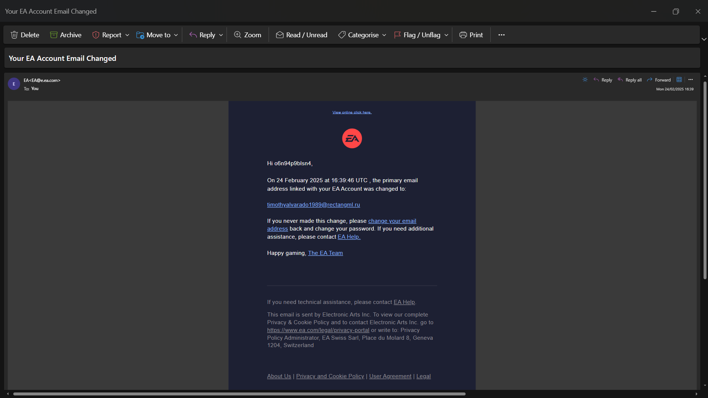Click sender address EA<EA@e.ea.com>
The height and width of the screenshot is (398, 708).
pos(42,80)
